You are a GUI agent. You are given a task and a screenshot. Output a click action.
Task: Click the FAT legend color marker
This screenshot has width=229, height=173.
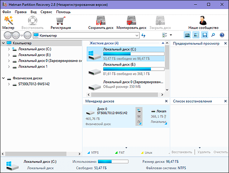(116, 153)
